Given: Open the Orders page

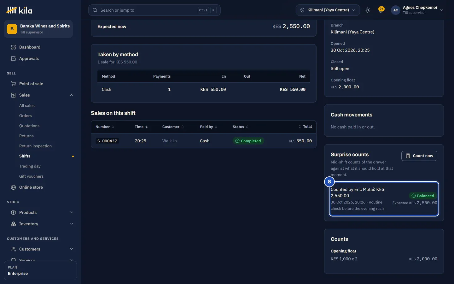Looking at the screenshot, I should [26, 116].
